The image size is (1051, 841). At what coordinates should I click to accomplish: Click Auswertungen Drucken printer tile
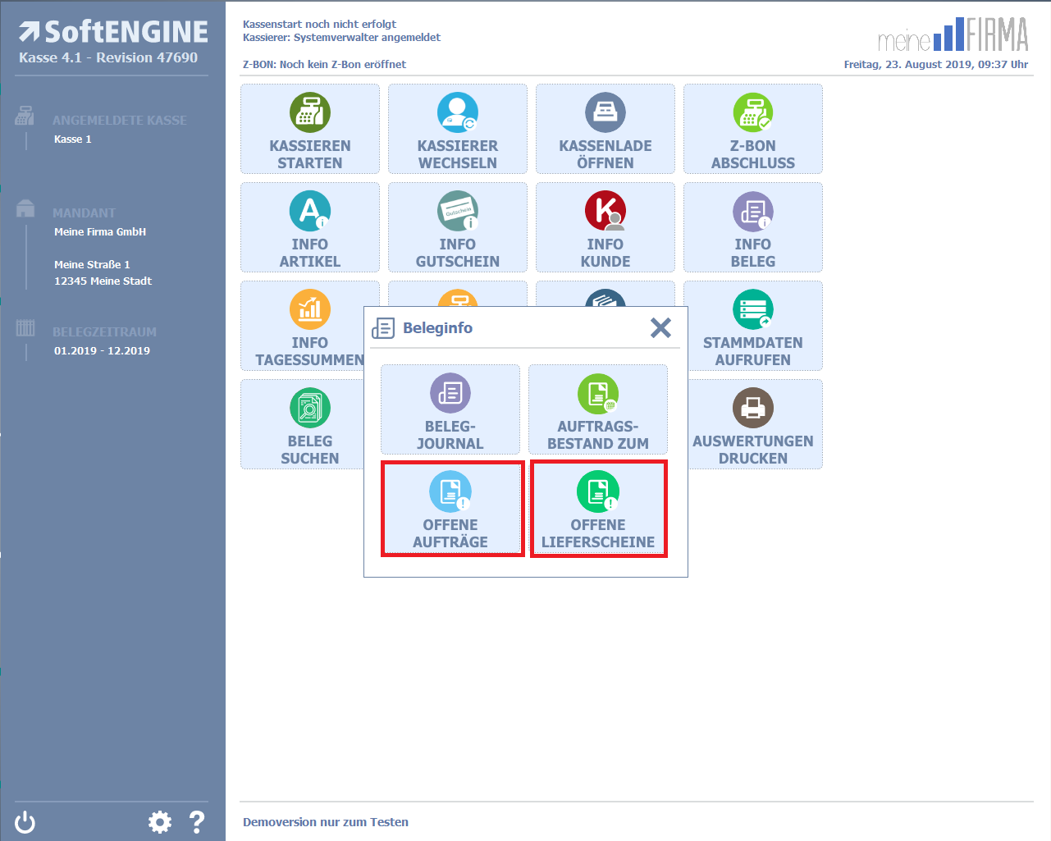(754, 424)
